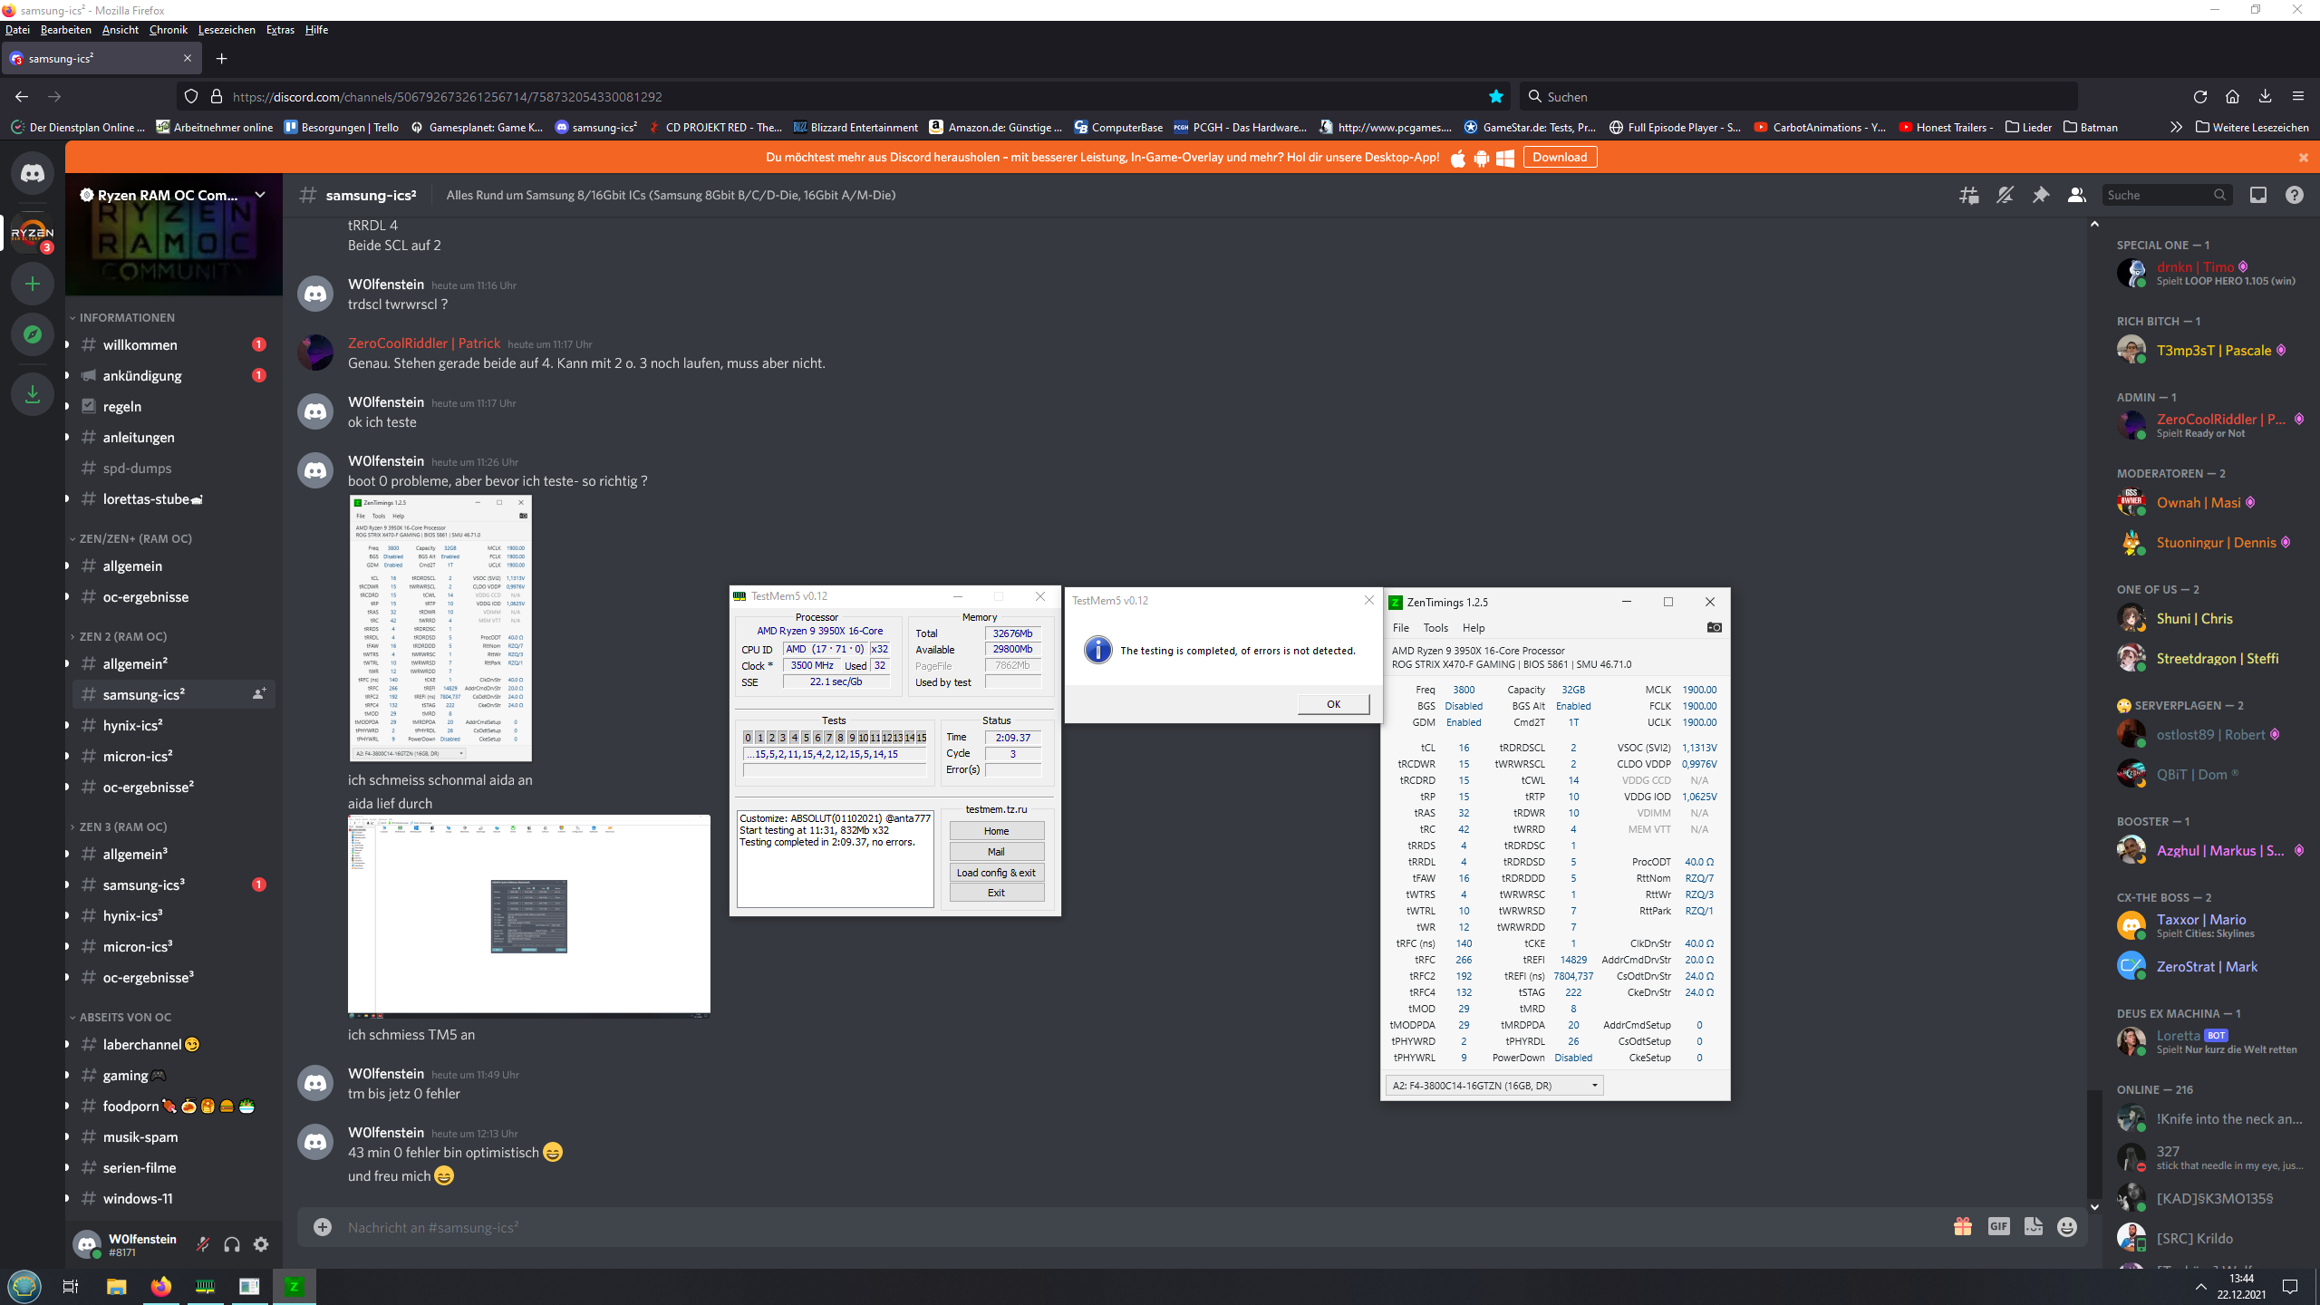Click Load config & exit button
This screenshot has width=2320, height=1305.
click(x=996, y=873)
